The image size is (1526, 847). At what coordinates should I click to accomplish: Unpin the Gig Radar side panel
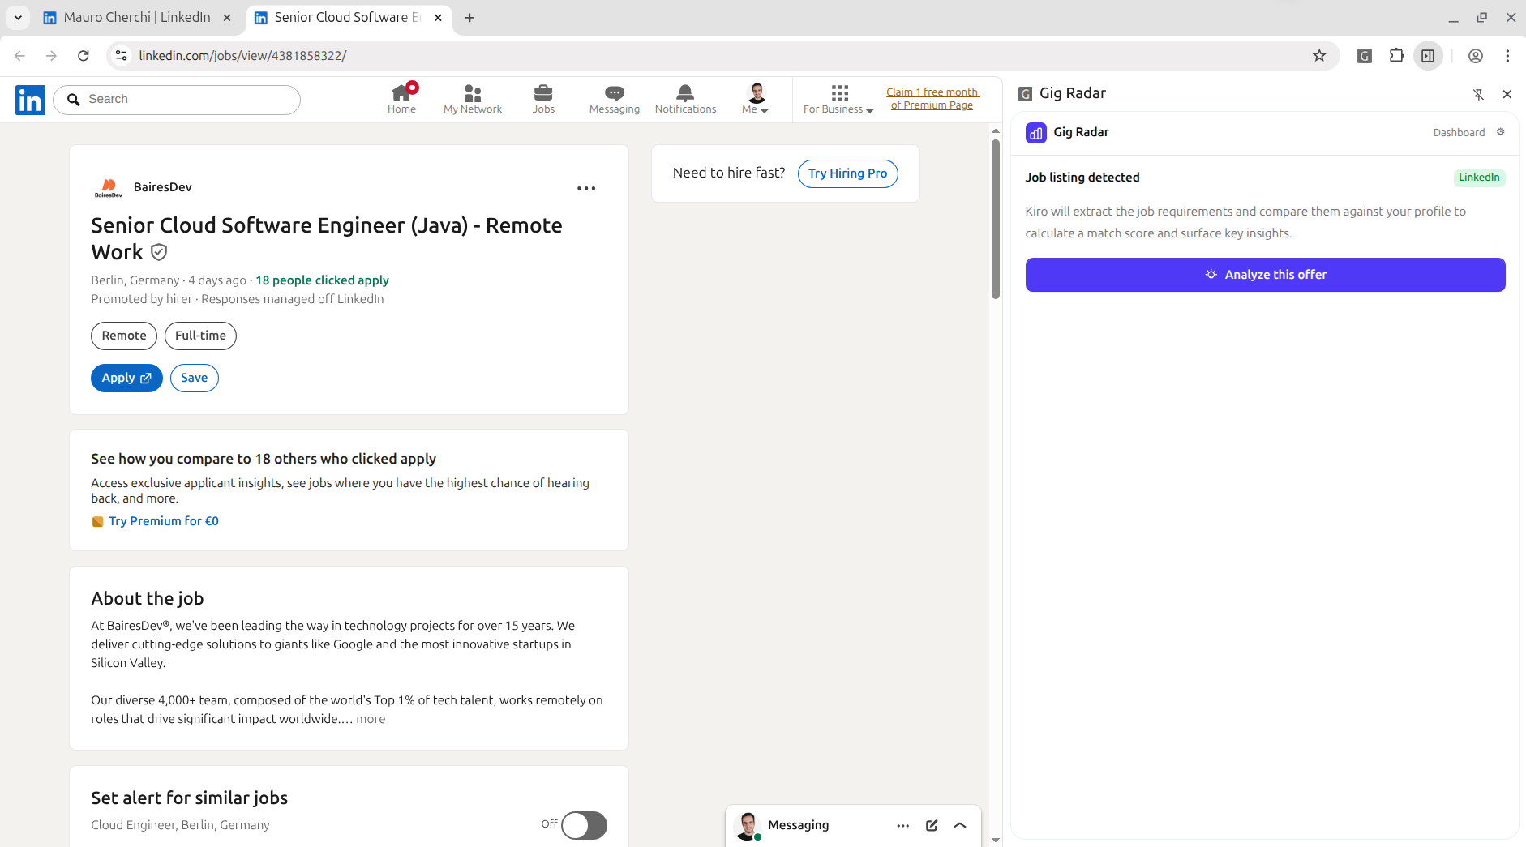(1478, 94)
